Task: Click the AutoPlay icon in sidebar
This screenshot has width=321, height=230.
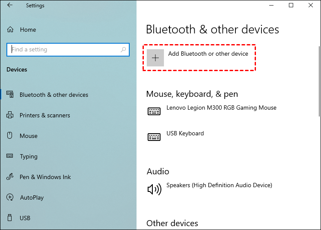Action: [x=10, y=197]
